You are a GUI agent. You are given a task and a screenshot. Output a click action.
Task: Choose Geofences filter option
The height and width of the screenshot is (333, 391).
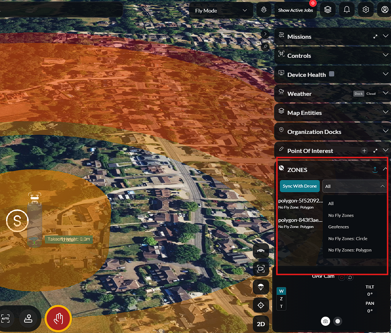point(338,227)
